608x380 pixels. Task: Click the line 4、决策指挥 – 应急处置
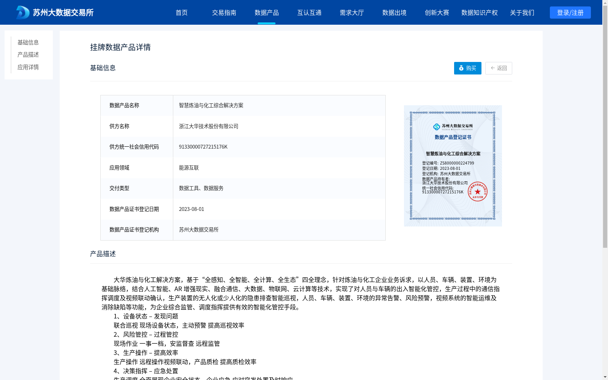pyautogui.click(x=146, y=371)
